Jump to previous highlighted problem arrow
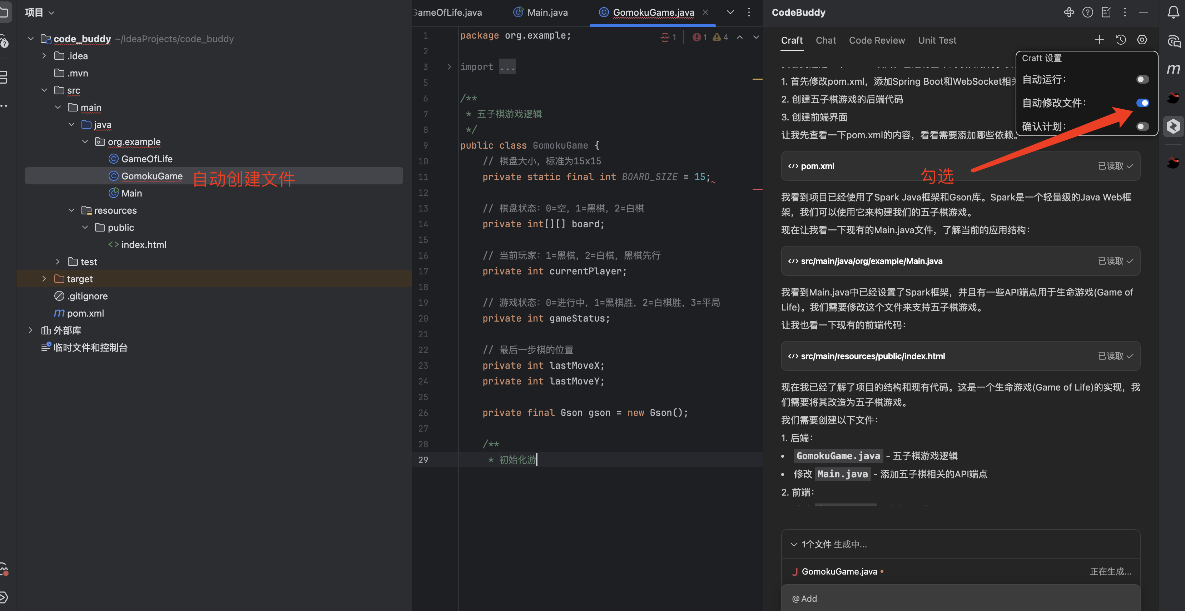 click(739, 37)
